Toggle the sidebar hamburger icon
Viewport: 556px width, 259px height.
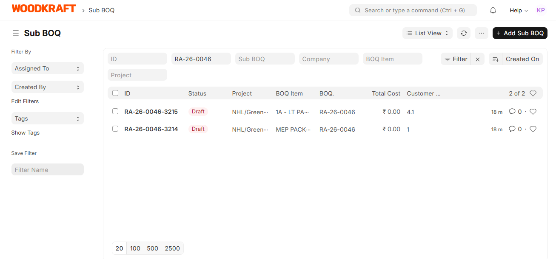pyautogui.click(x=16, y=33)
